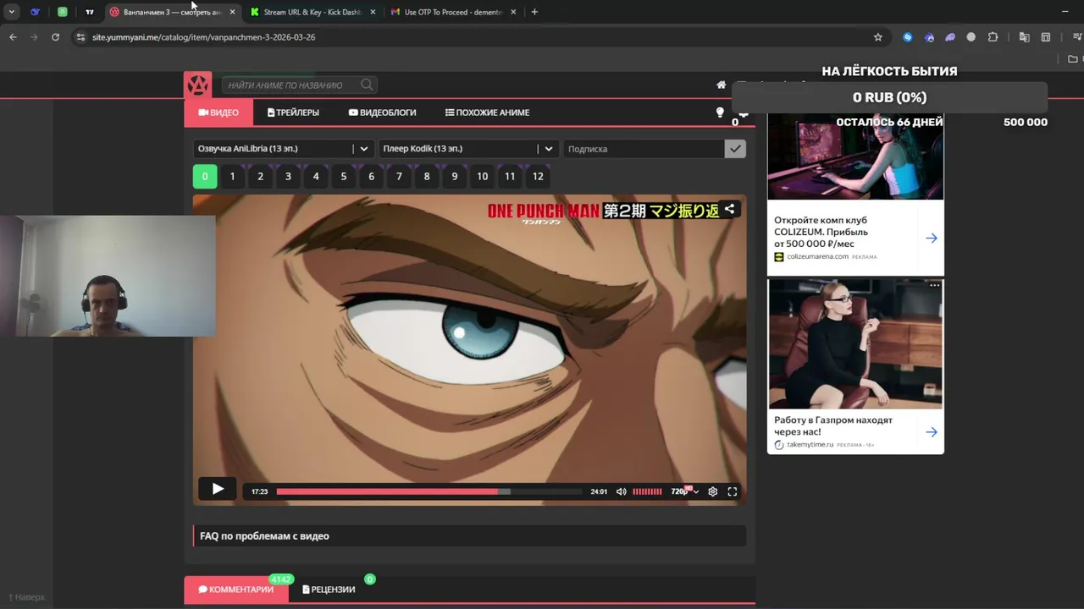Toggle the browser side panel icon
The width and height of the screenshot is (1084, 609).
point(1046,37)
